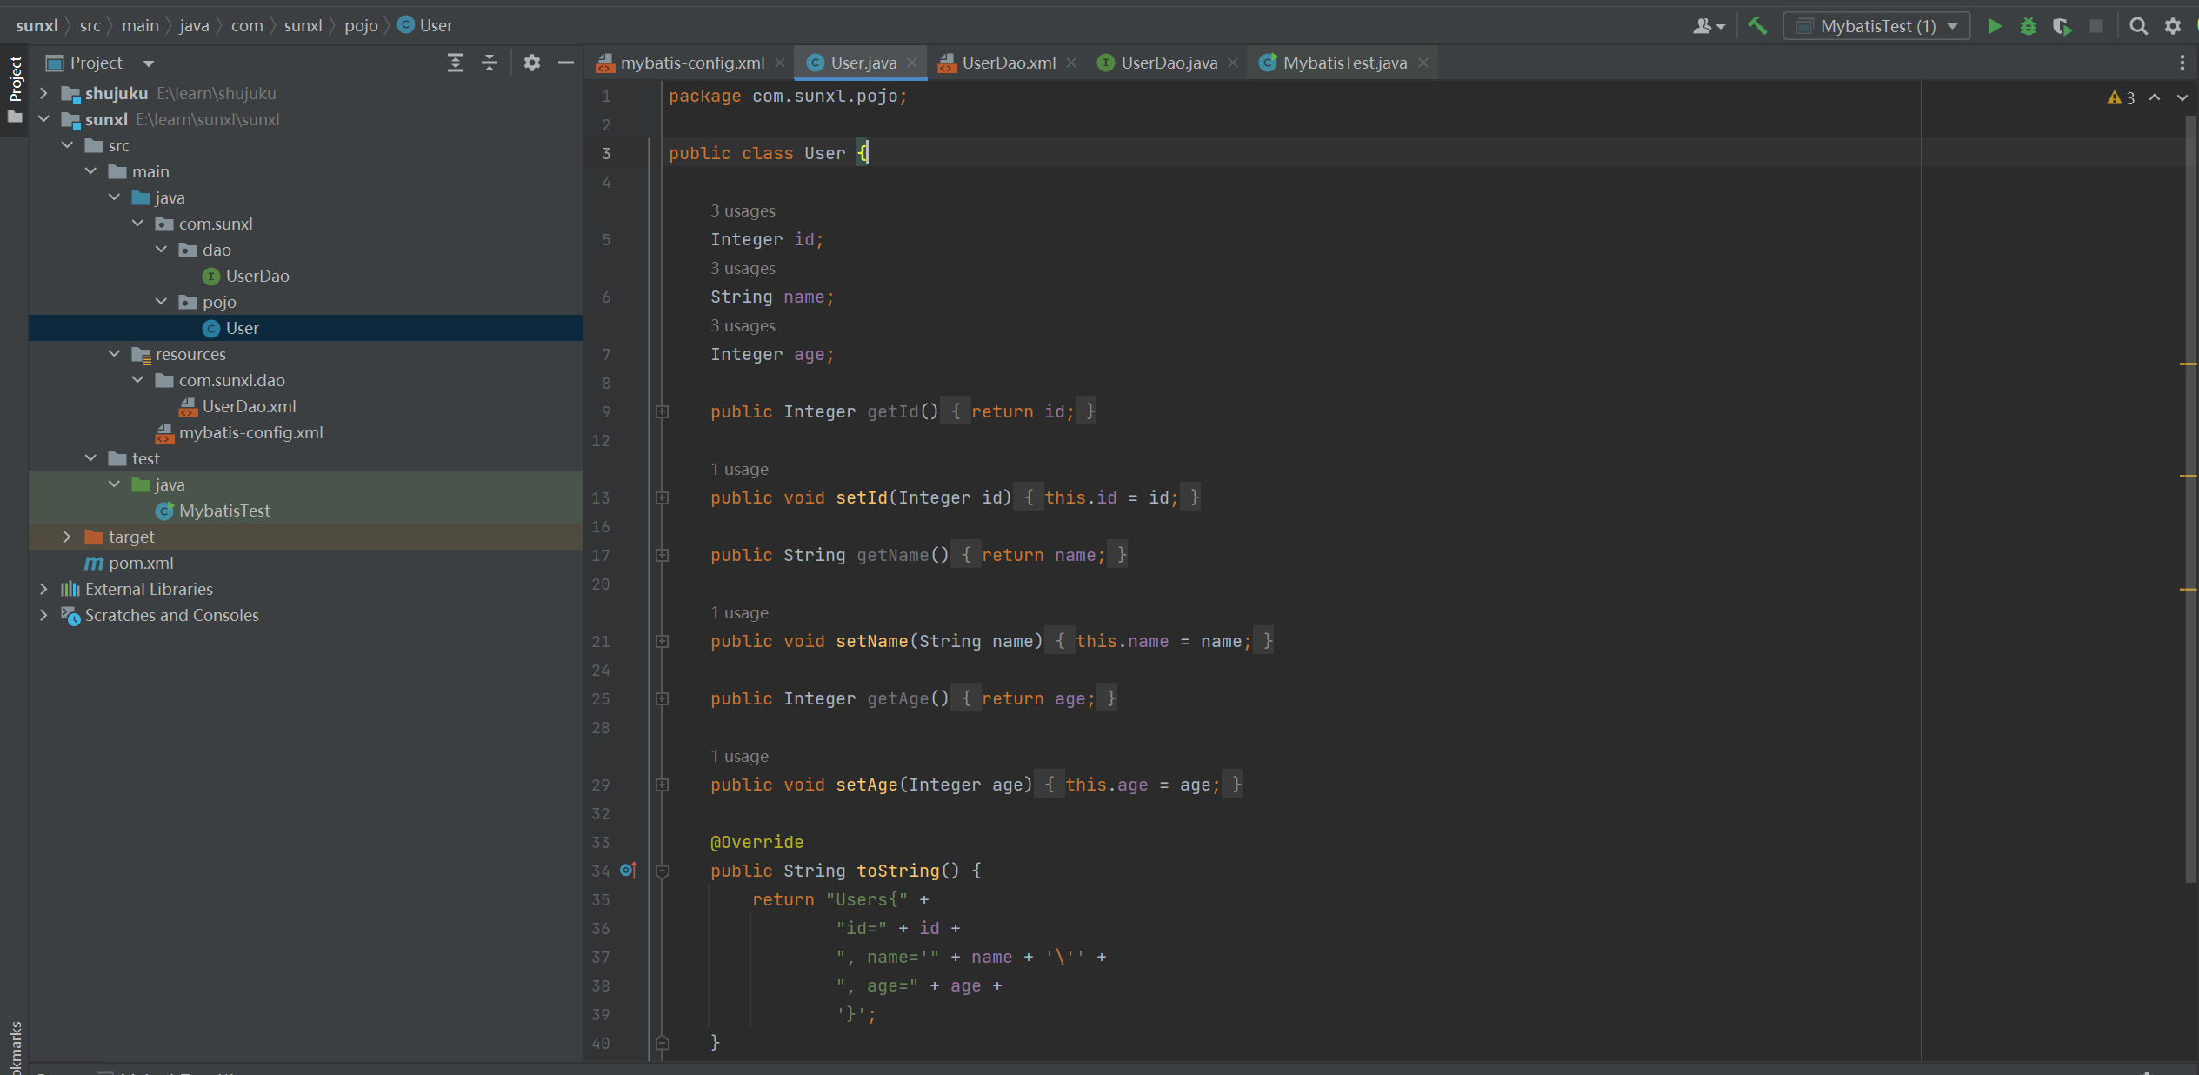Click override gutter icon beside toString
Screen dimensions: 2199x1075
click(629, 870)
